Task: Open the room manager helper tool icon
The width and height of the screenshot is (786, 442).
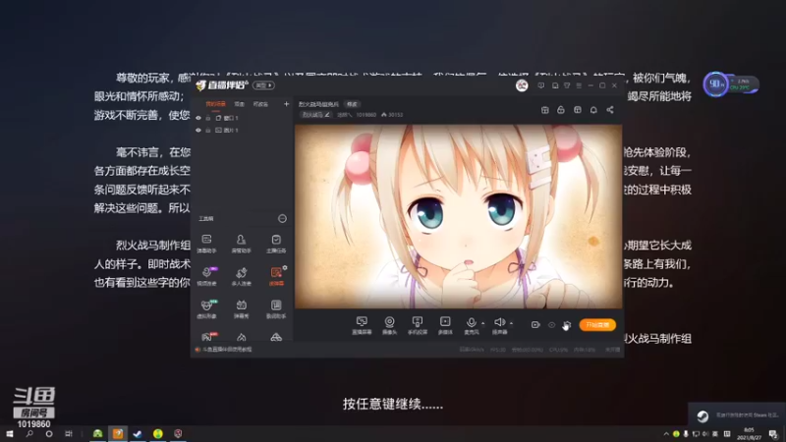Action: coord(241,243)
